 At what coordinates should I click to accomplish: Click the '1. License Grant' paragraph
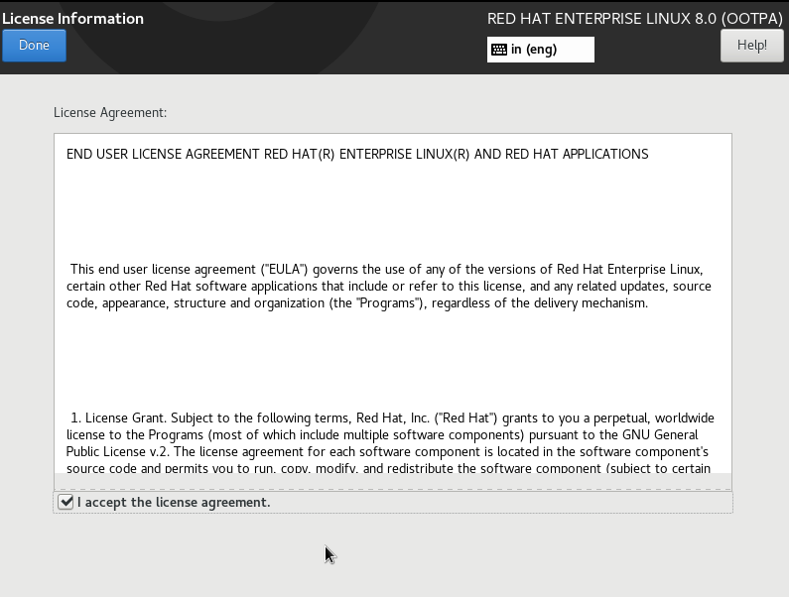(x=390, y=442)
